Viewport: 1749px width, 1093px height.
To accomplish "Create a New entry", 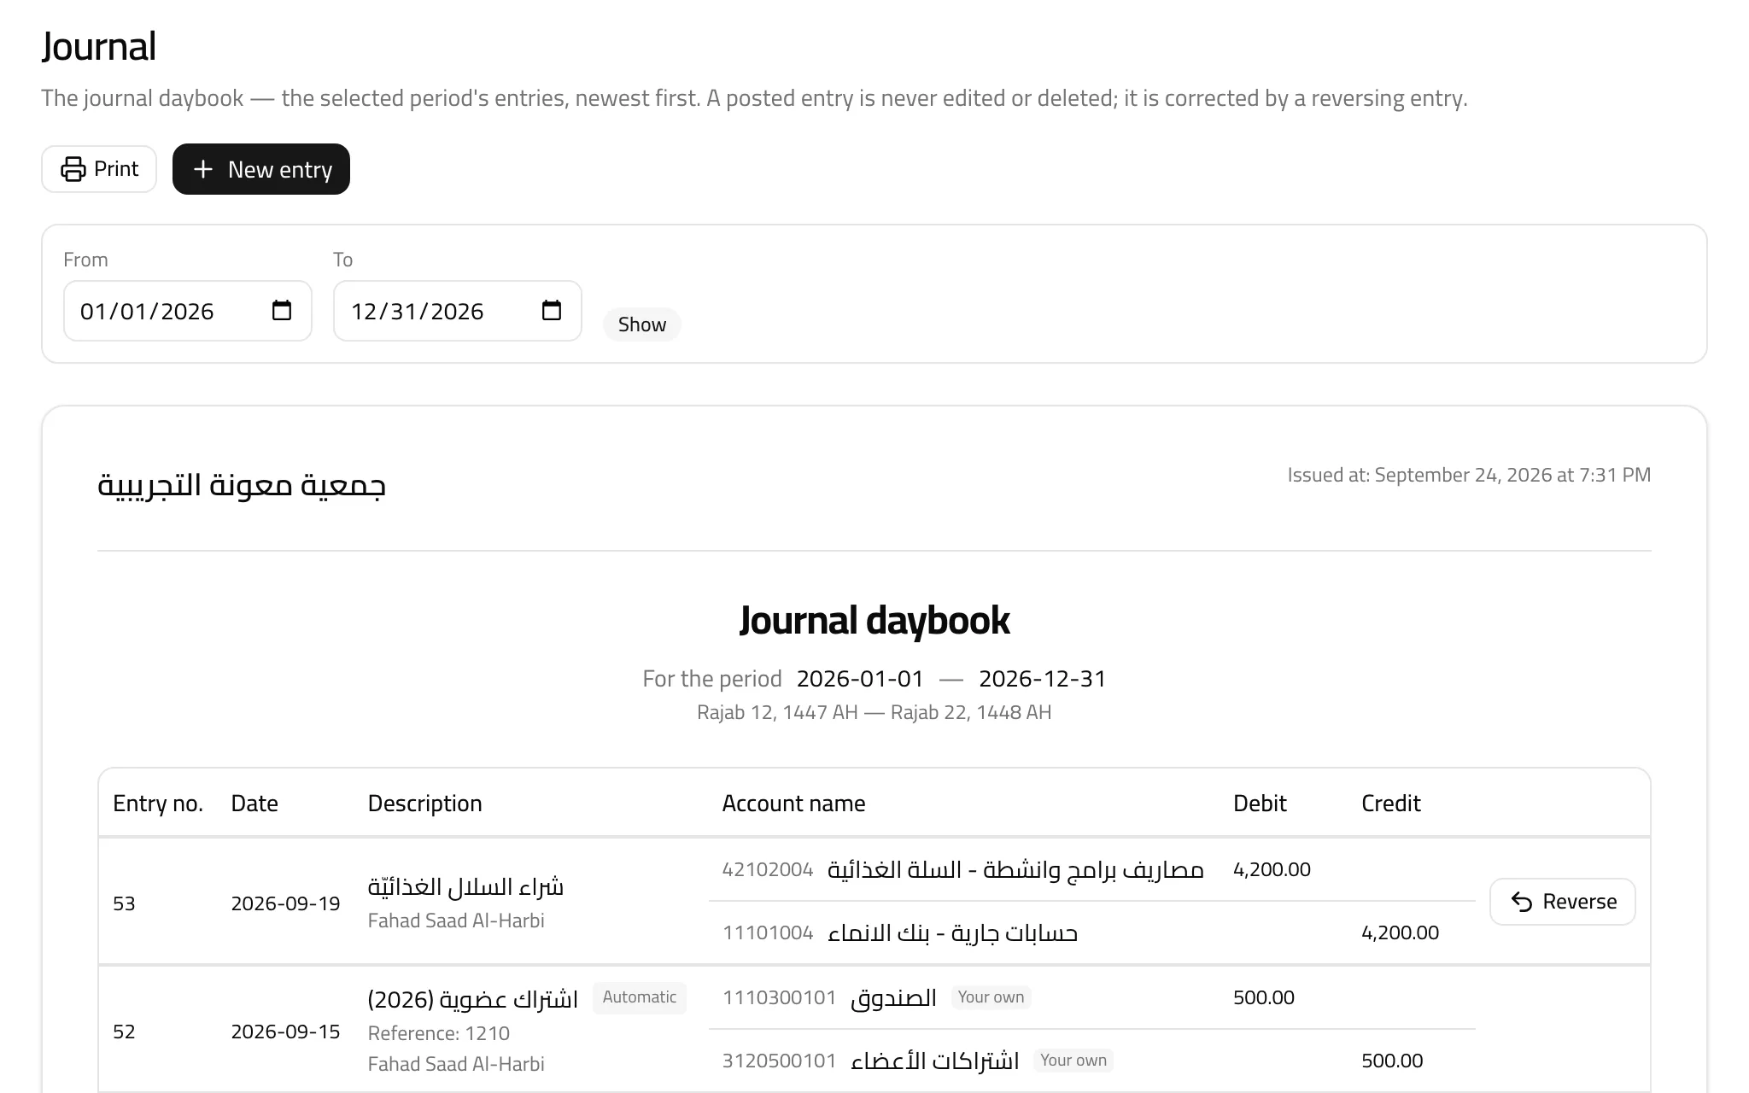I will tap(261, 169).
